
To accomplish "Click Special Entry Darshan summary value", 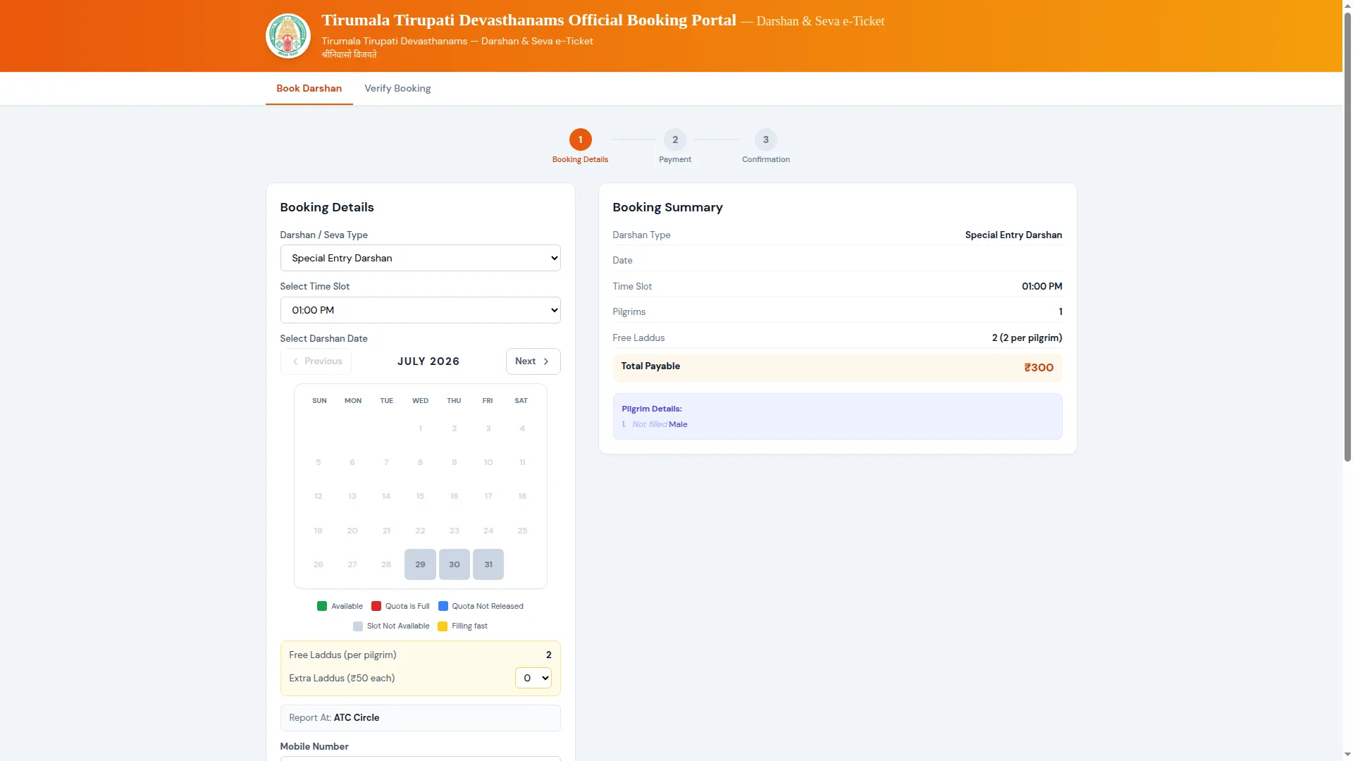I will pyautogui.click(x=1013, y=235).
